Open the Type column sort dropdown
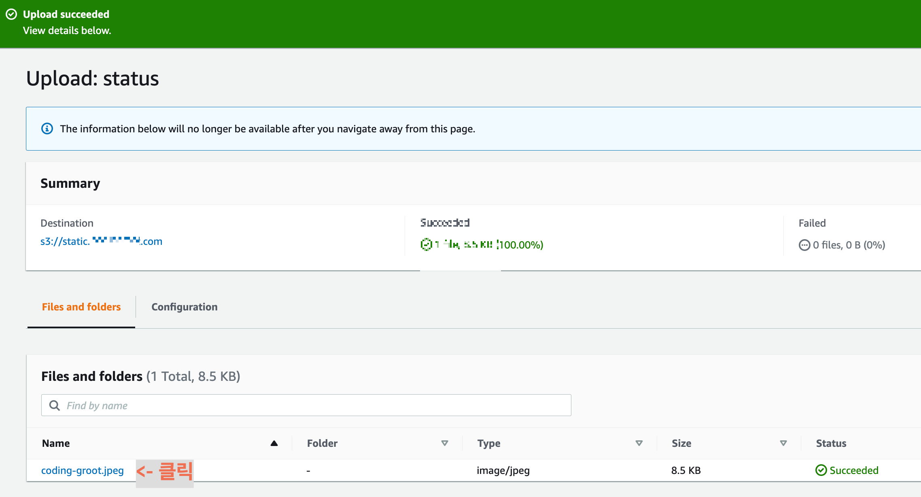This screenshot has width=921, height=497. (639, 443)
